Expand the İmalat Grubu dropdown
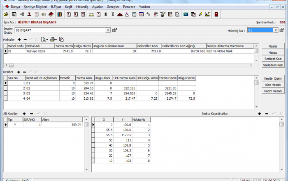 (108, 30)
